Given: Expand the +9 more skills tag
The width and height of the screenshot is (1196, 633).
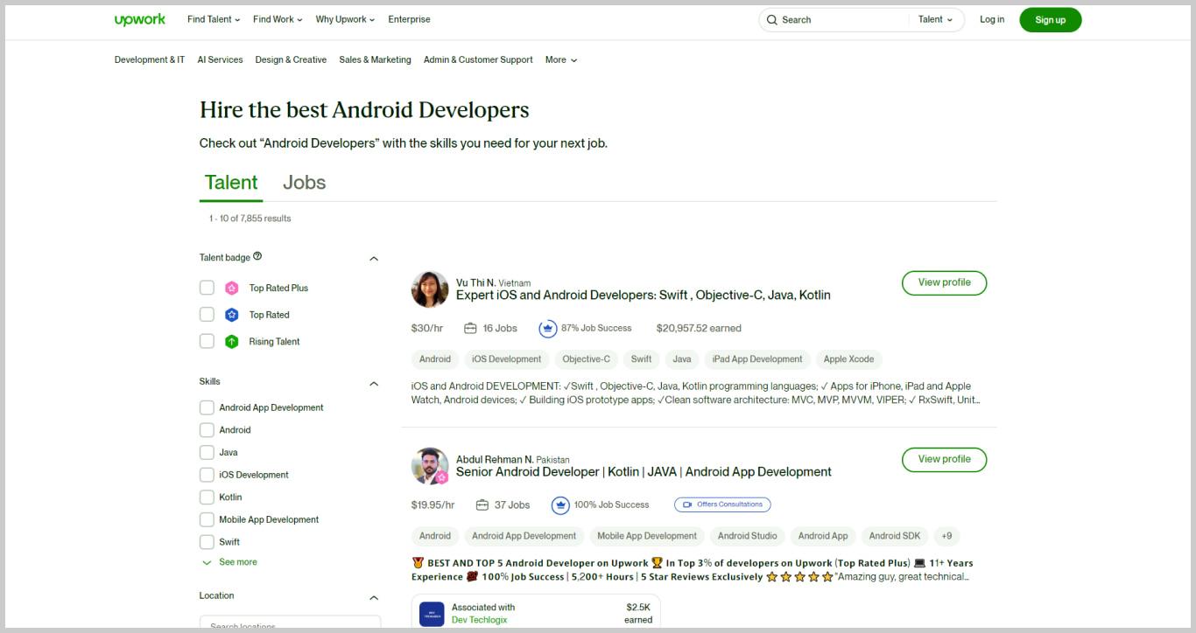Looking at the screenshot, I should coord(946,536).
